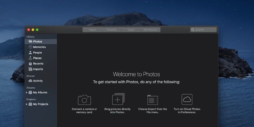254x127 pixels.
Task: Click the Places map pin icon
Action: [30, 58]
